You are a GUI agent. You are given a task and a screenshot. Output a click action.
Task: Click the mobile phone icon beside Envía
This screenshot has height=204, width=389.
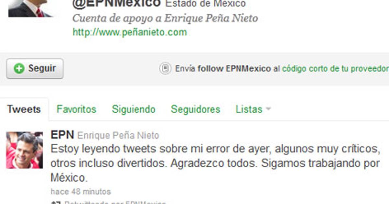[x=165, y=69]
